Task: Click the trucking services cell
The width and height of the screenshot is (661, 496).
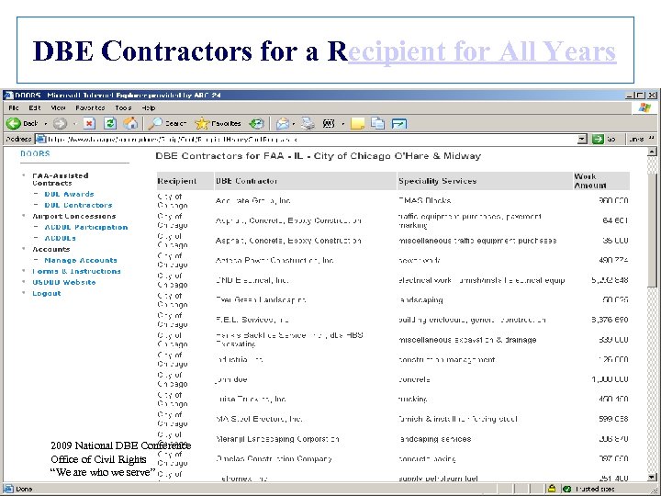Action: click(413, 399)
